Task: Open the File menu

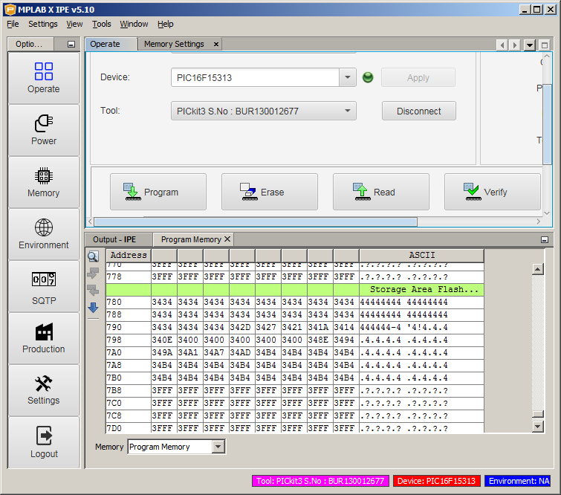Action: [13, 24]
